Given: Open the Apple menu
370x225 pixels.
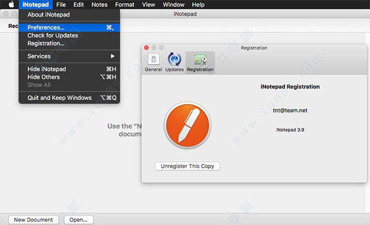Looking at the screenshot, I should (11, 4).
